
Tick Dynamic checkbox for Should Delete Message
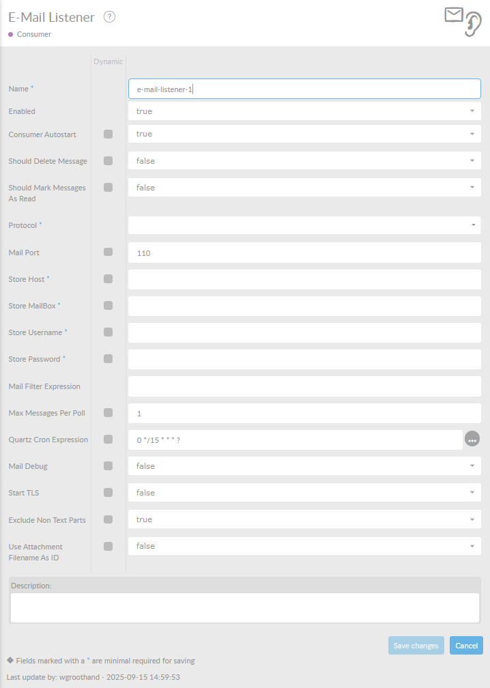(x=108, y=161)
